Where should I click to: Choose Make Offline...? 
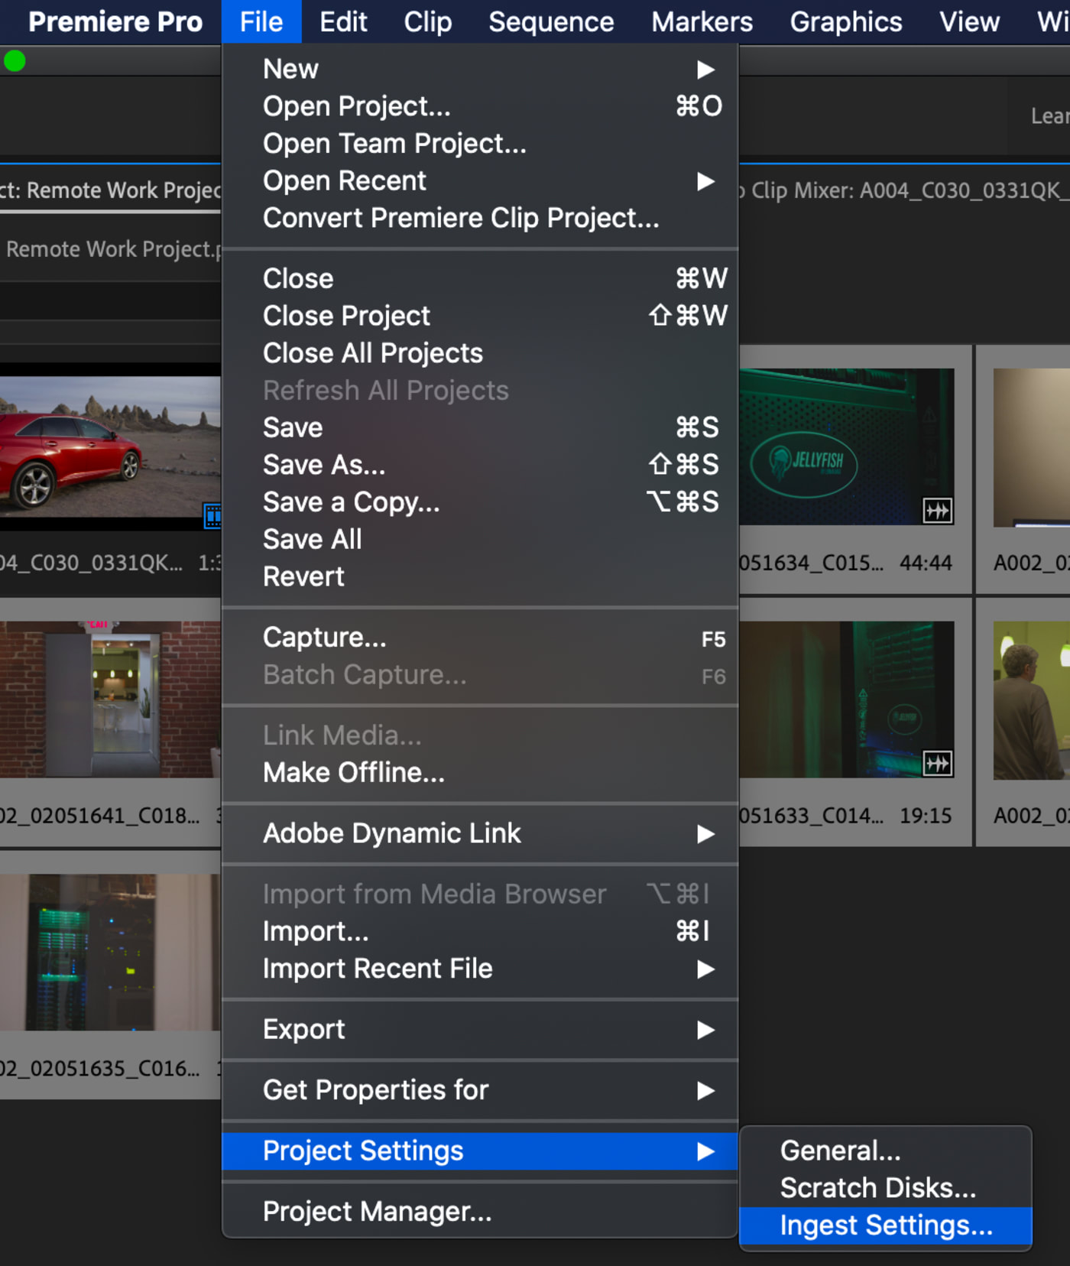tap(480, 773)
